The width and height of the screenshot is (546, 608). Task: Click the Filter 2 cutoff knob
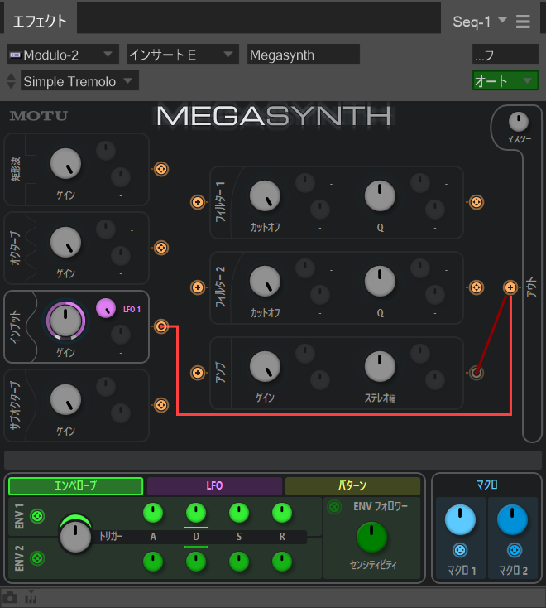(265, 281)
